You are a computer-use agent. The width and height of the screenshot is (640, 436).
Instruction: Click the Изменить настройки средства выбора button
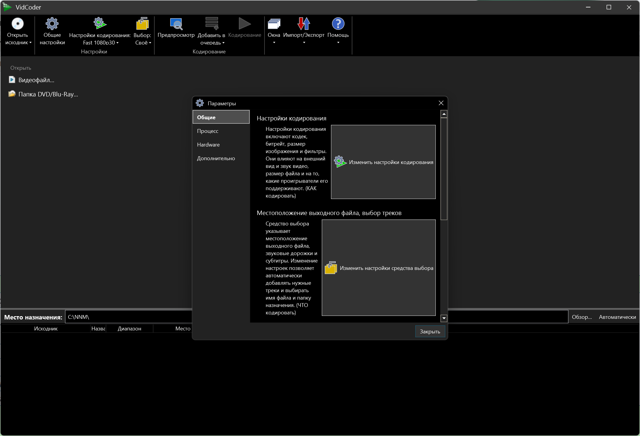click(x=378, y=268)
